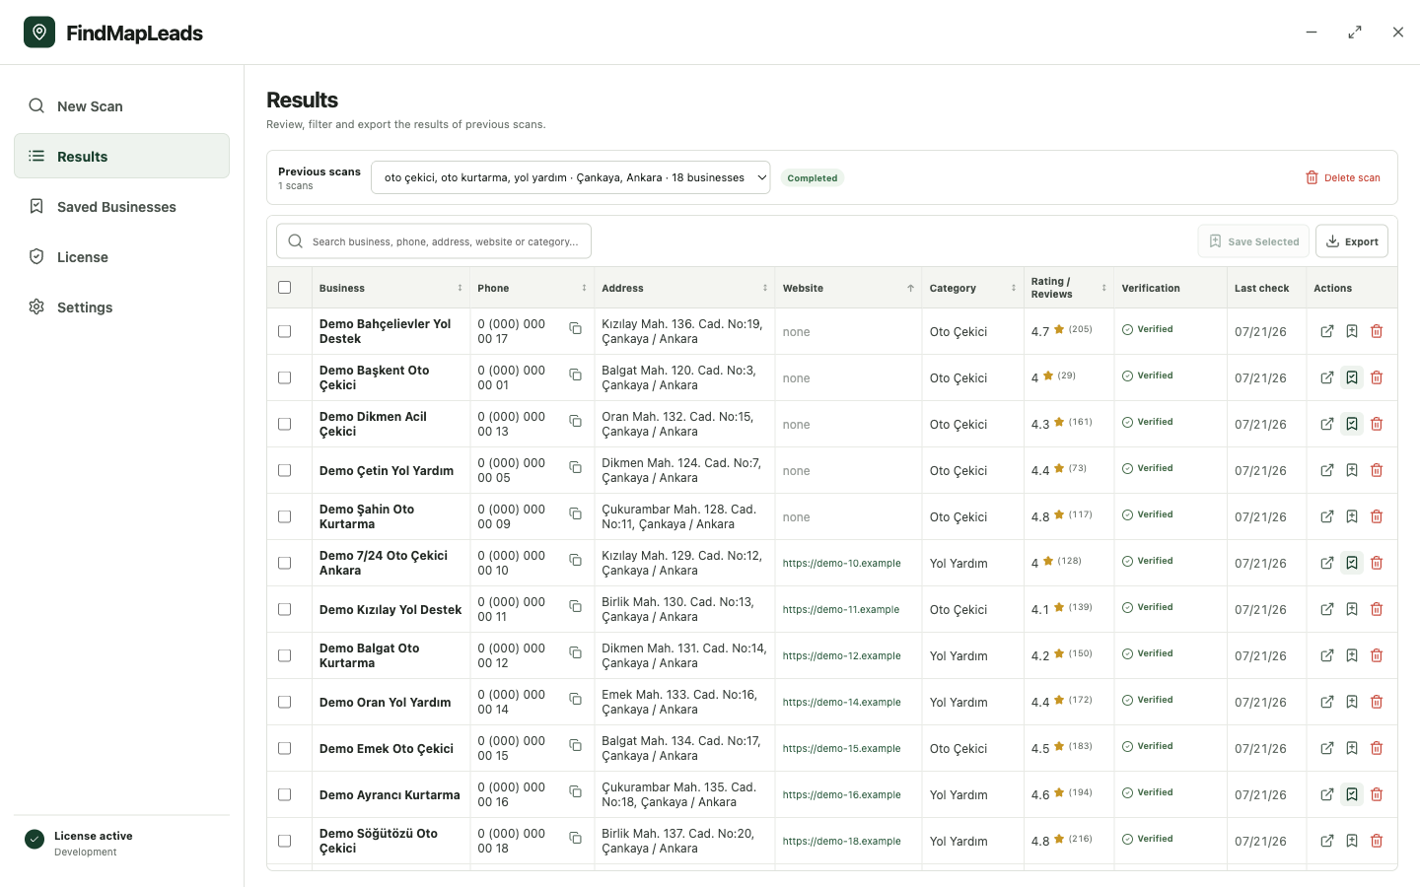Select Results in the sidebar
Screen dimensions: 1420x887
121,156
